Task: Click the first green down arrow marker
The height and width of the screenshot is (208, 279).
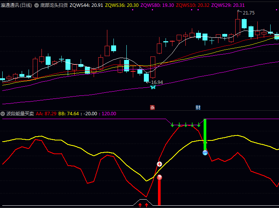Action: (172, 125)
